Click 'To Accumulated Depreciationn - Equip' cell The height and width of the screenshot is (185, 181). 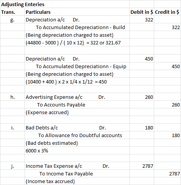tap(77, 66)
